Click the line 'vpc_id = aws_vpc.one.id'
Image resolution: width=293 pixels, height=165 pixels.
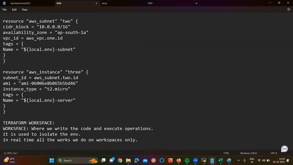tap(33, 38)
